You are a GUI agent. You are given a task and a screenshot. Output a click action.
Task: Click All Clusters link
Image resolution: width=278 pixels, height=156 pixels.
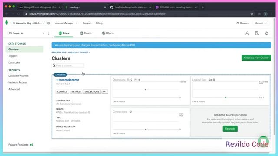point(242,23)
